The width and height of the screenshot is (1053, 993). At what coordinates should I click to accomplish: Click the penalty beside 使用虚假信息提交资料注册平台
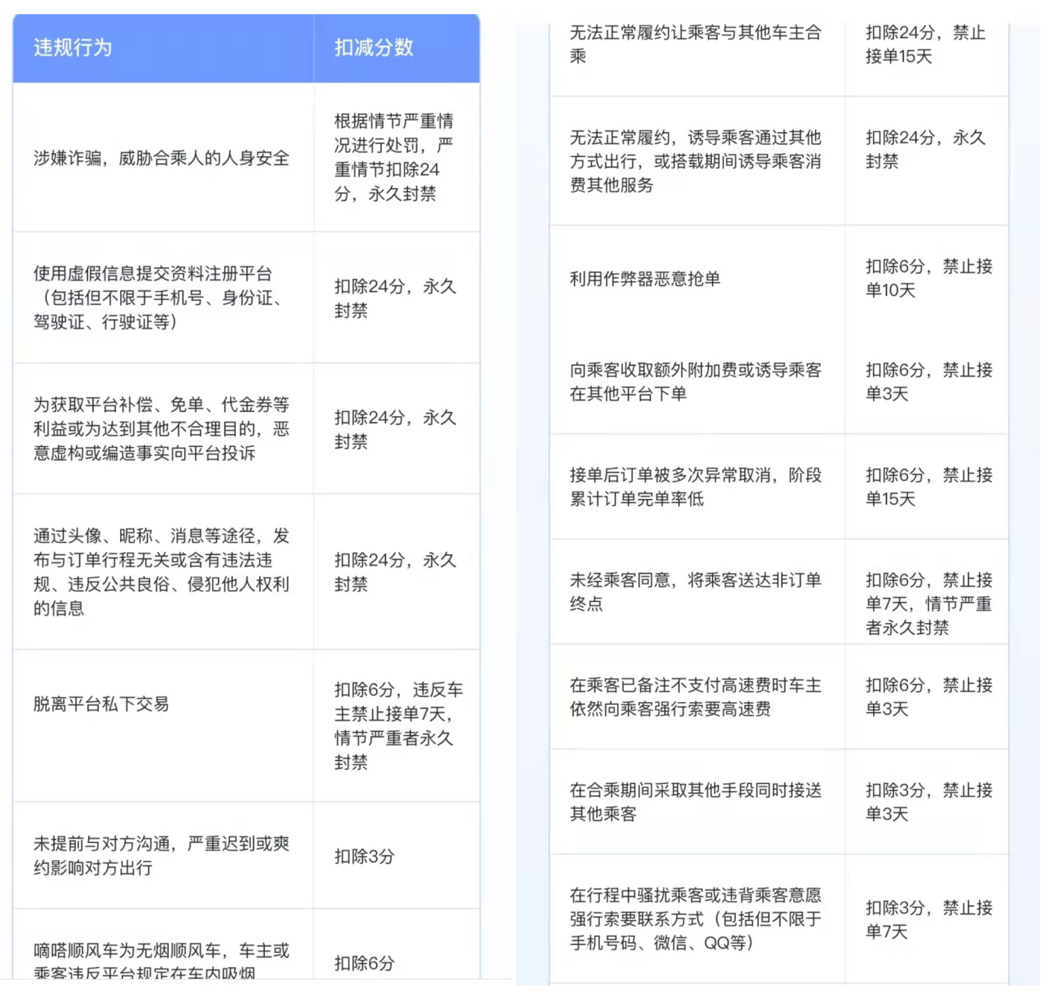pyautogui.click(x=396, y=298)
